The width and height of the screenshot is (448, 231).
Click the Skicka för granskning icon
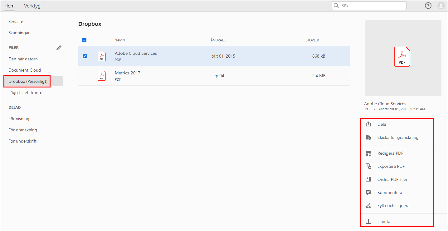368,137
